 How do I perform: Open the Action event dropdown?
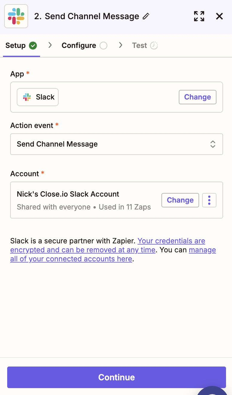pyautogui.click(x=117, y=144)
